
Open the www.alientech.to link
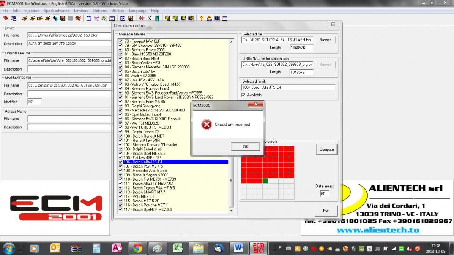(378, 230)
